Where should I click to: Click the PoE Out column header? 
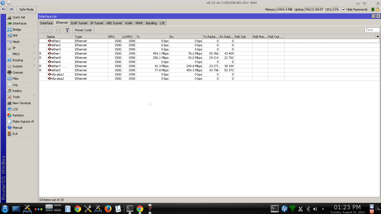(x=243, y=37)
